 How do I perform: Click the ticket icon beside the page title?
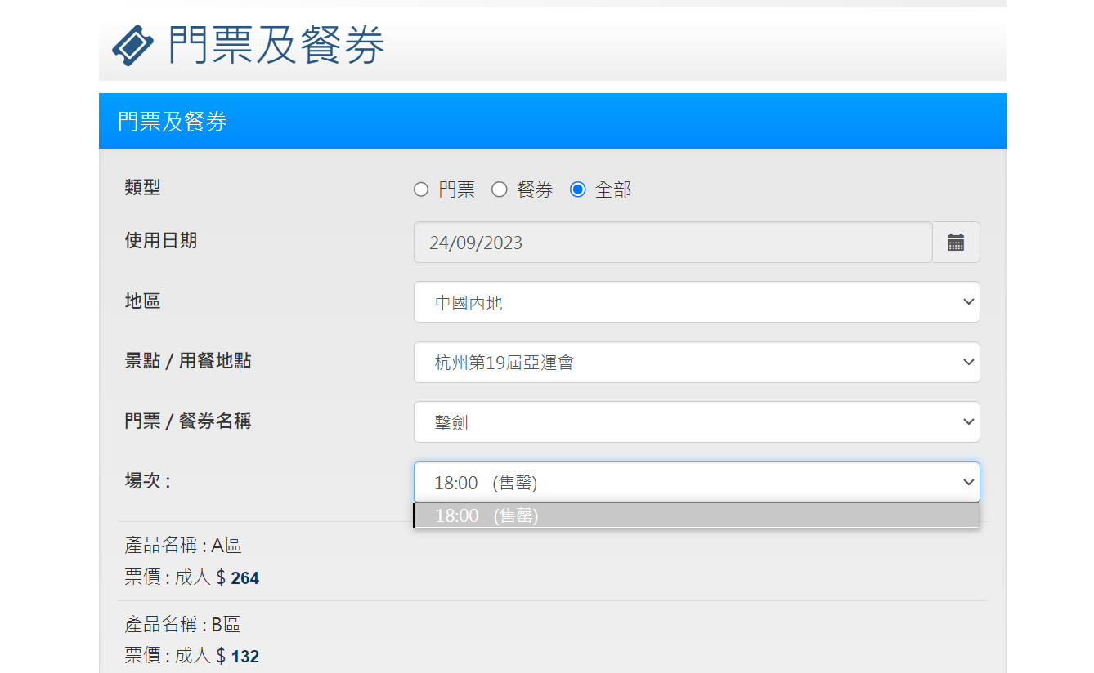(x=132, y=45)
